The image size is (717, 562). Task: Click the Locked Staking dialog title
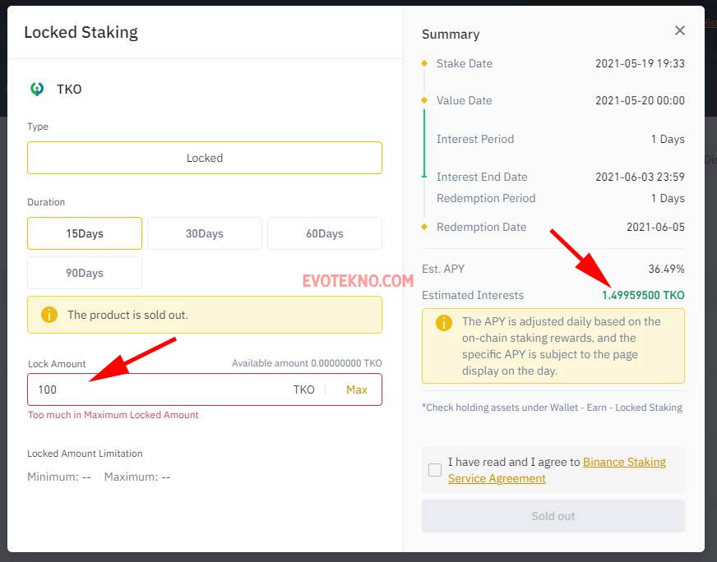click(x=81, y=32)
